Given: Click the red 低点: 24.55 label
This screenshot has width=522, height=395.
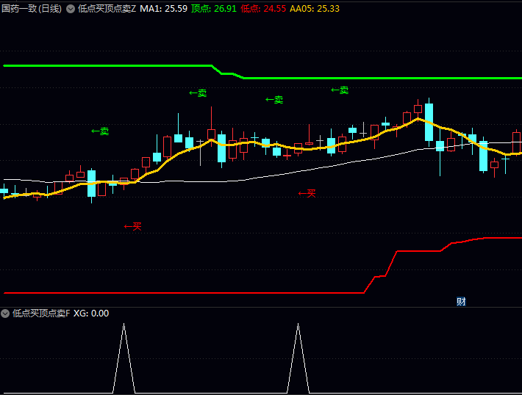Looking at the screenshot, I should click(x=263, y=9).
